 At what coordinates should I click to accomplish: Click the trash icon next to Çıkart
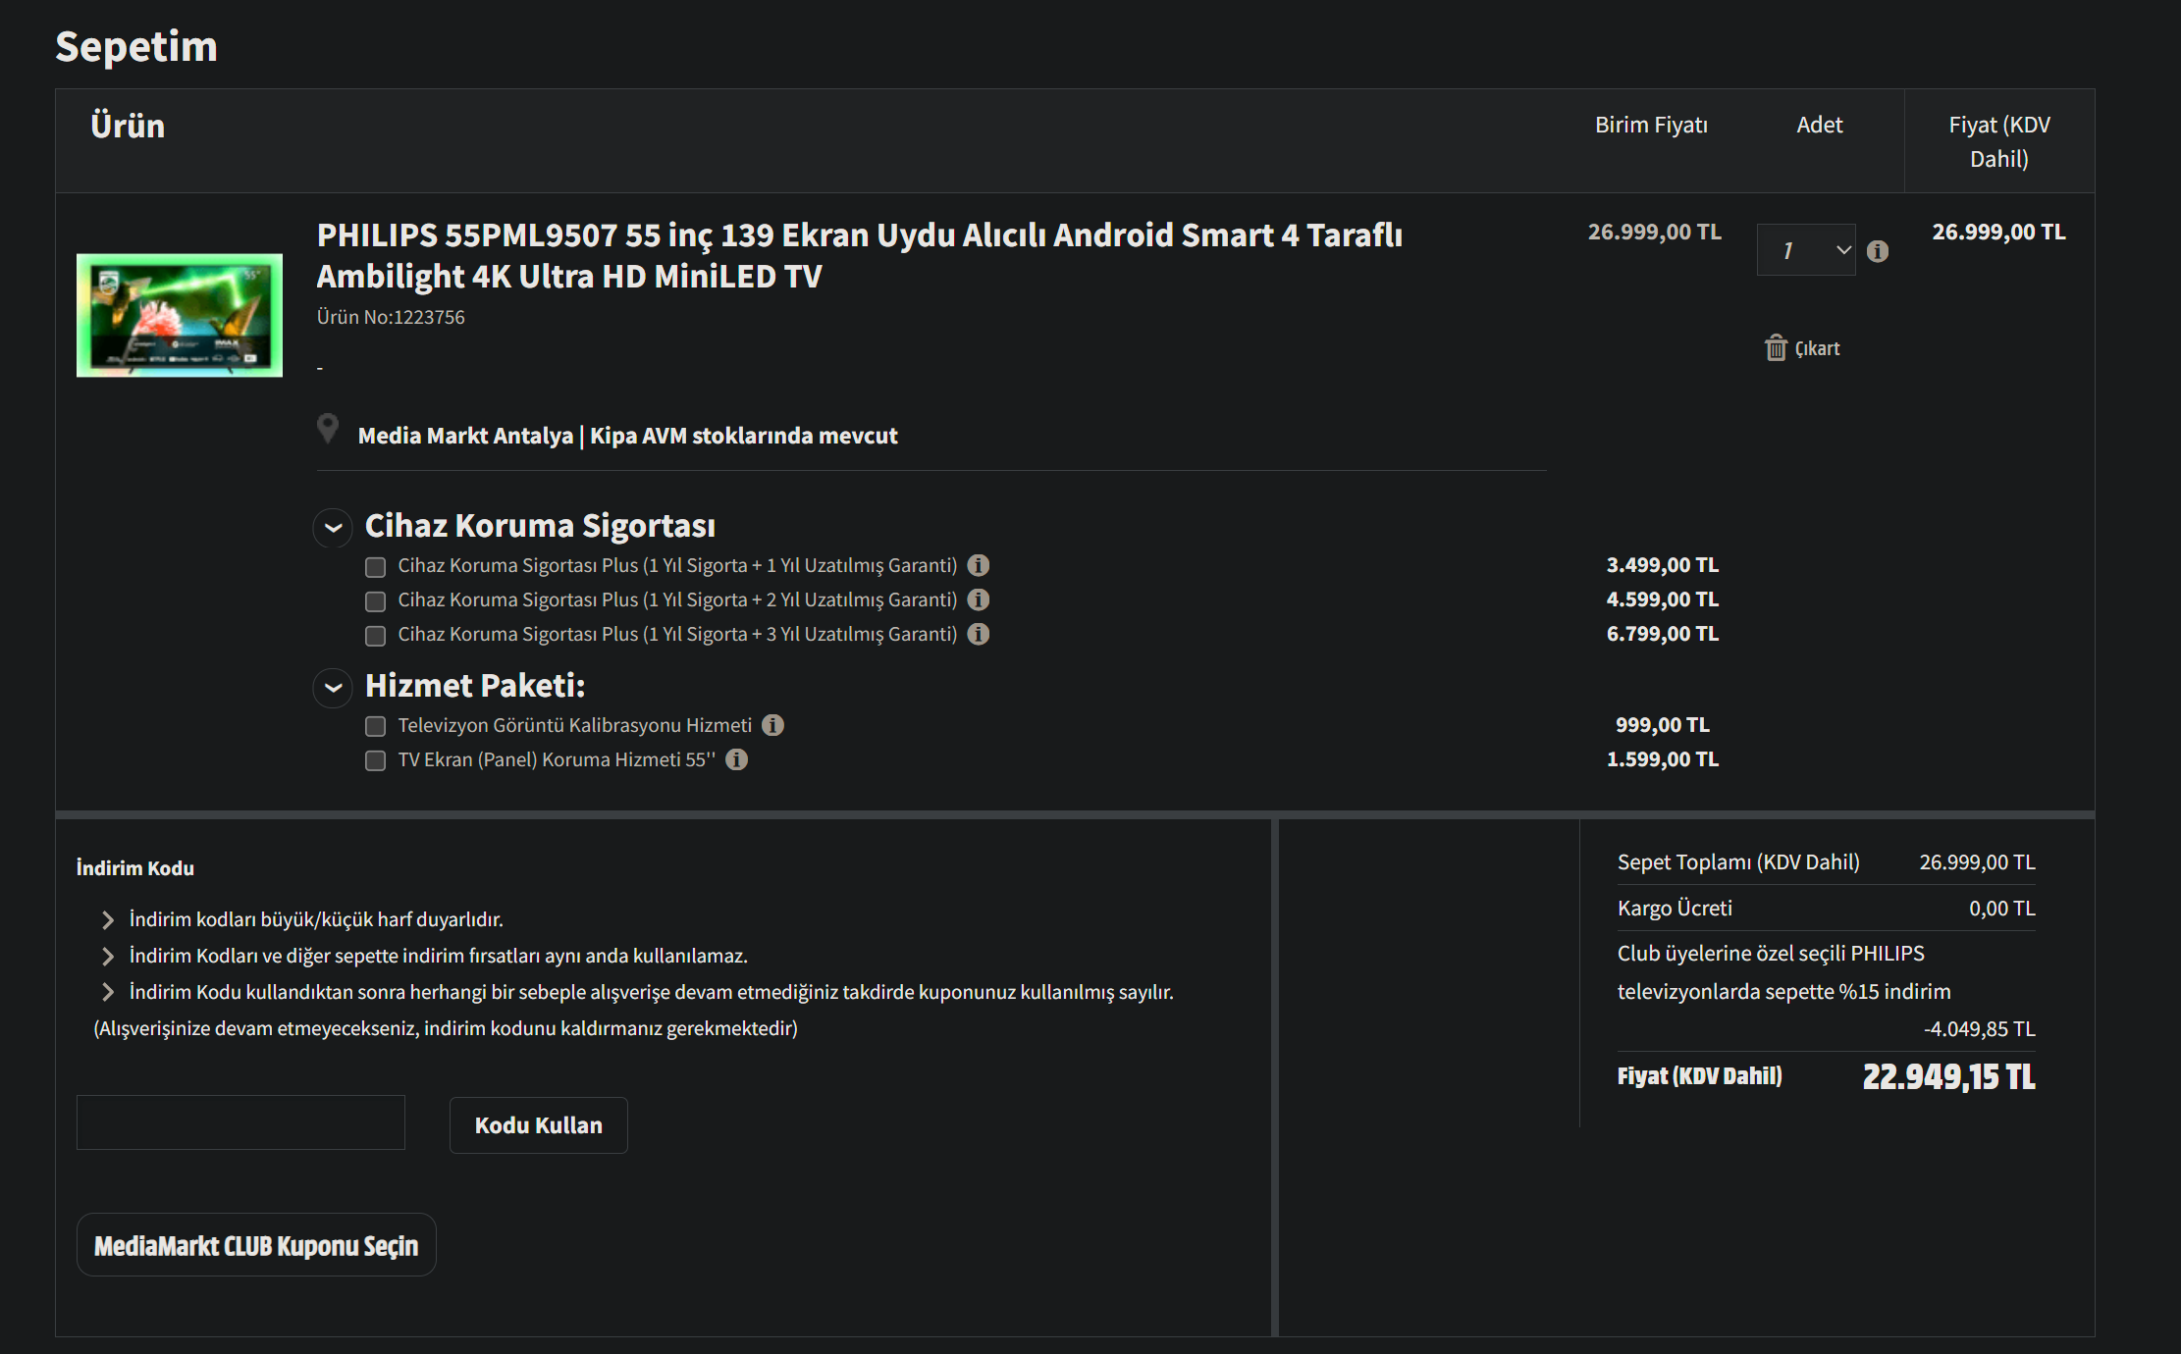click(1776, 348)
